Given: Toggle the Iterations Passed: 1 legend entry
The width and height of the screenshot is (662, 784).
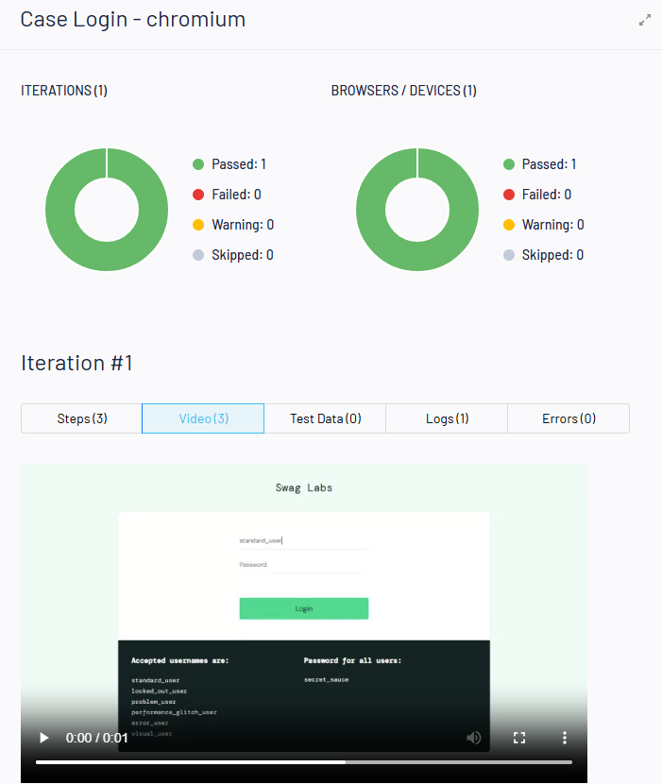Looking at the screenshot, I should point(229,164).
